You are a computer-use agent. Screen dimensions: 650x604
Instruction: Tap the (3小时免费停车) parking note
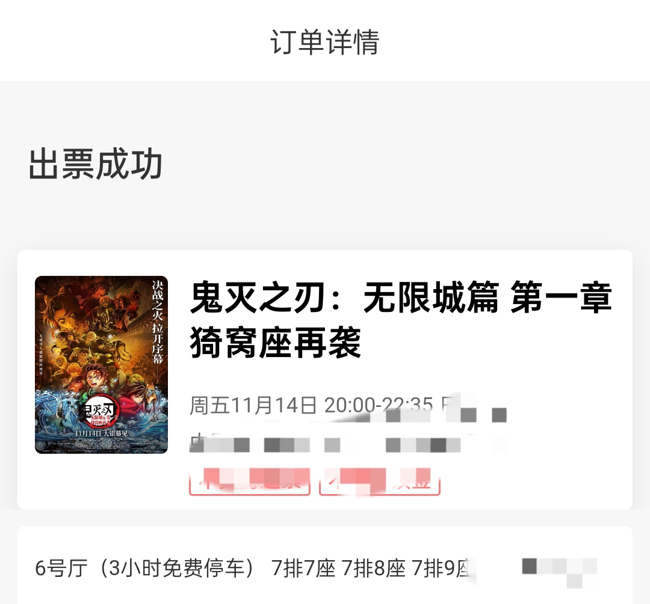pyautogui.click(x=177, y=568)
